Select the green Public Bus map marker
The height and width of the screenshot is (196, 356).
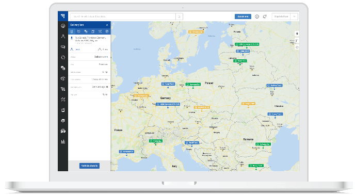[x=156, y=141]
